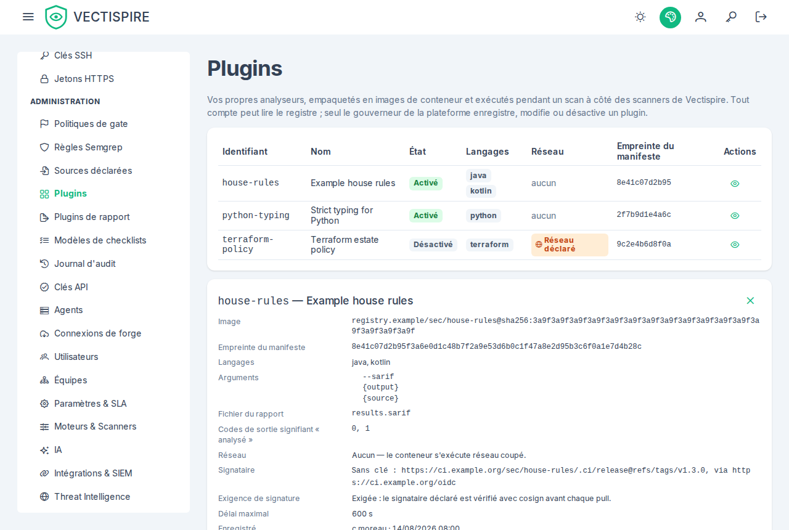
Task: Click the Agents server icon
Action: click(44, 310)
